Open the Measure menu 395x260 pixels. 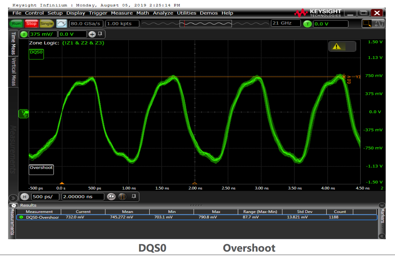(122, 13)
